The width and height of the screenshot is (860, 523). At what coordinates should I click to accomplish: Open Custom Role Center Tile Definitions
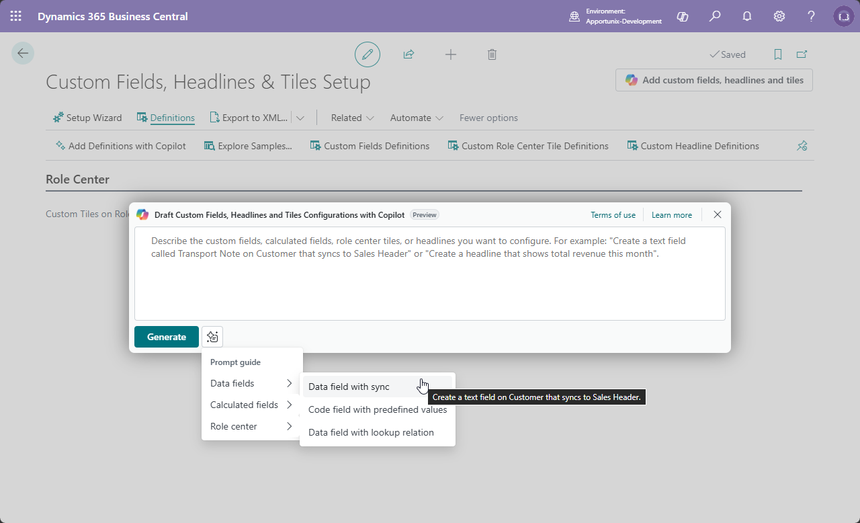(528, 146)
